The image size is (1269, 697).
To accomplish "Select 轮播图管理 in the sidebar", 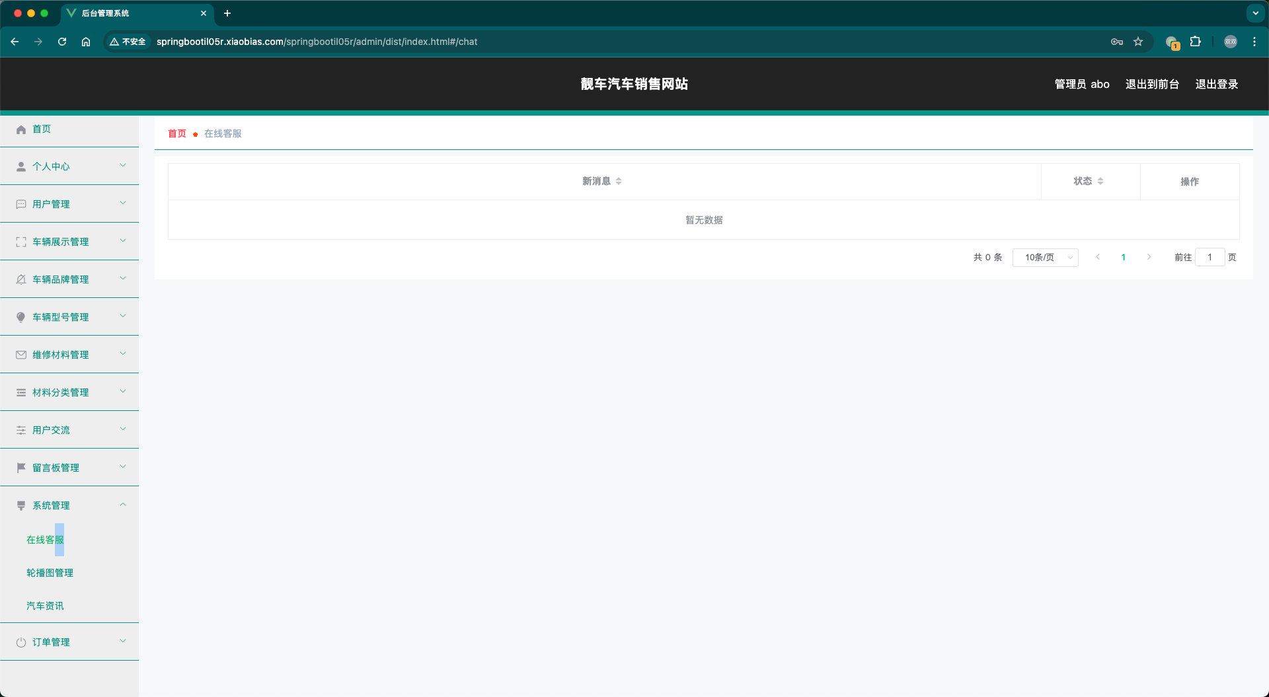I will pyautogui.click(x=50, y=573).
